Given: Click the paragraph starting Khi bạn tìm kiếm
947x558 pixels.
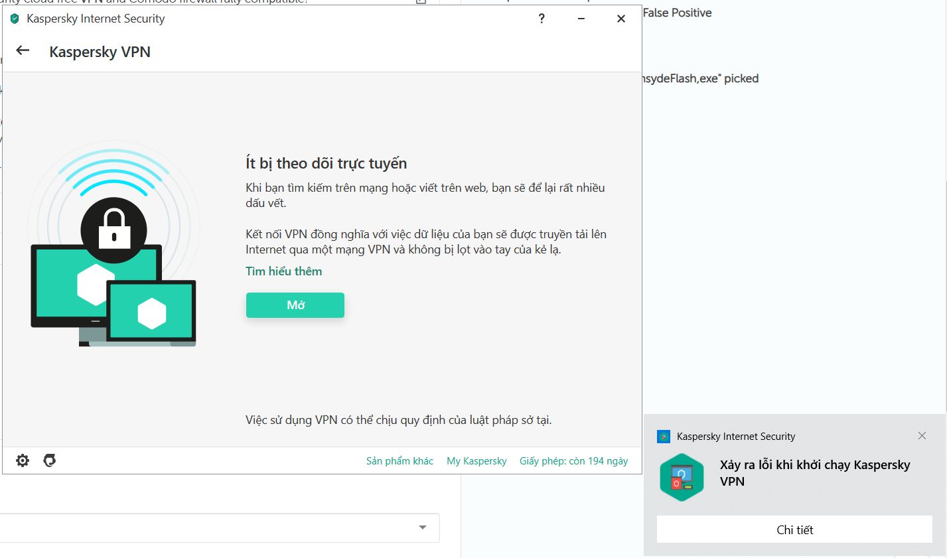Looking at the screenshot, I should 425,195.
